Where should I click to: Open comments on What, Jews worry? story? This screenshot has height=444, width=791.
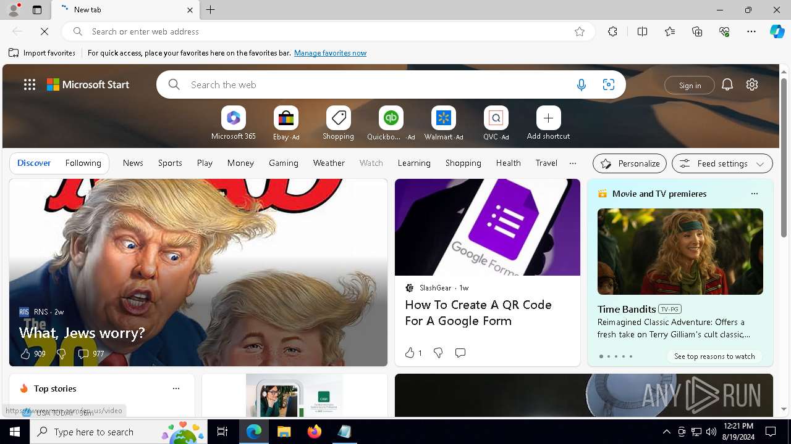coord(83,353)
